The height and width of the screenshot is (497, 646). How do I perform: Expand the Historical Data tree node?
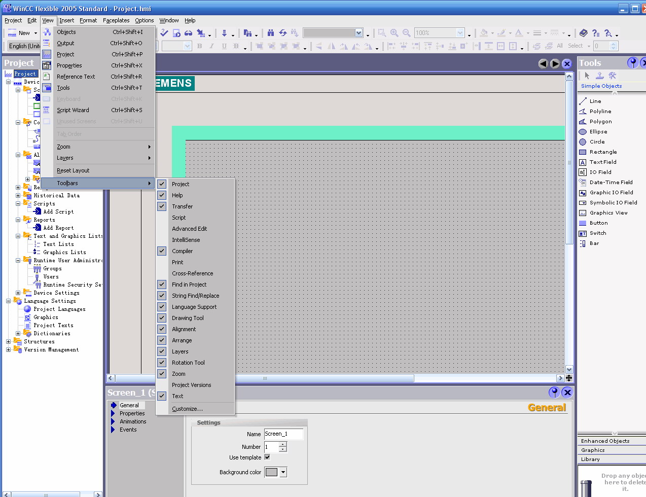(x=18, y=195)
